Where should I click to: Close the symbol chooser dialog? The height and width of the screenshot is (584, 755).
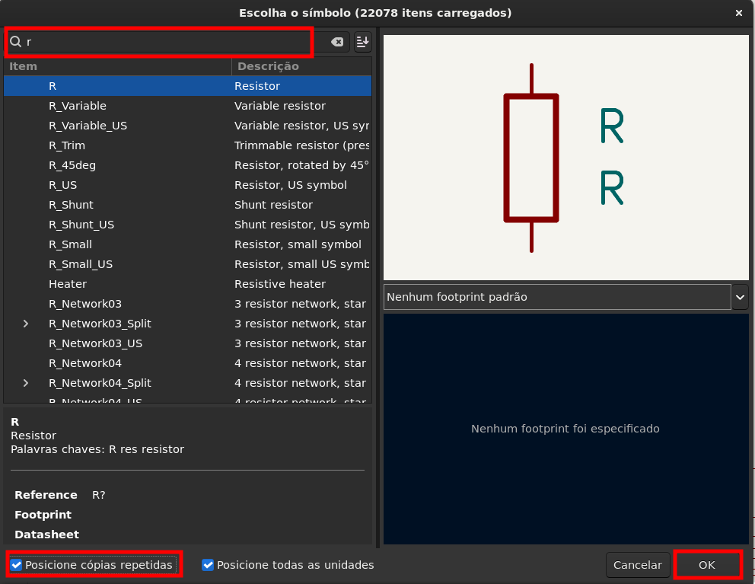[x=739, y=13]
